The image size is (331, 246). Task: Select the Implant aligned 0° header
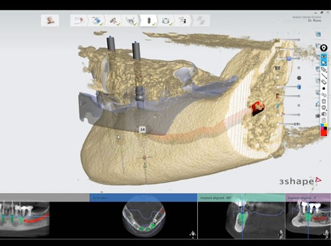[x=308, y=198]
